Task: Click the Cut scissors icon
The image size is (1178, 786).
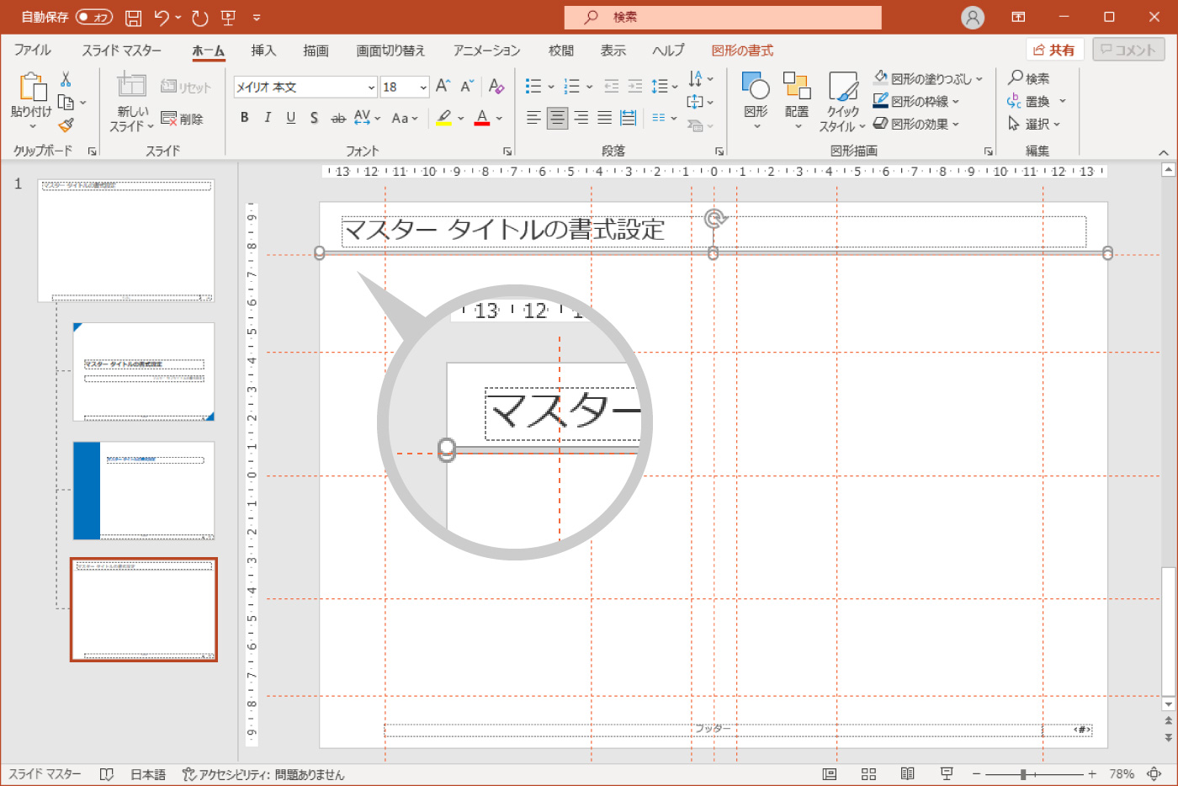Action: (66, 79)
